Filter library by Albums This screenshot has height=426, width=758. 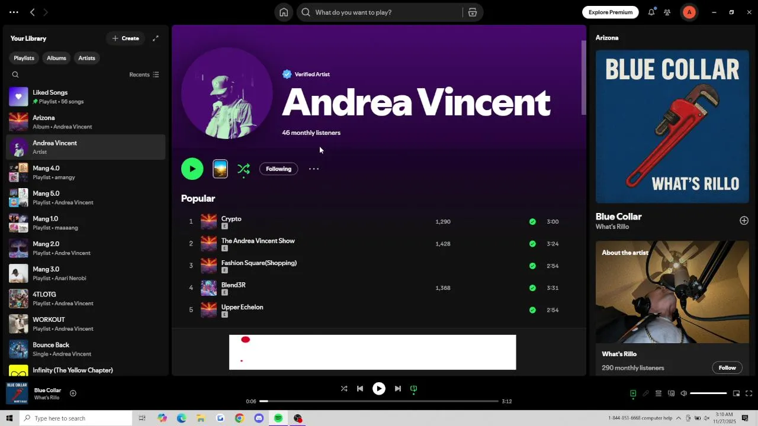coord(56,58)
